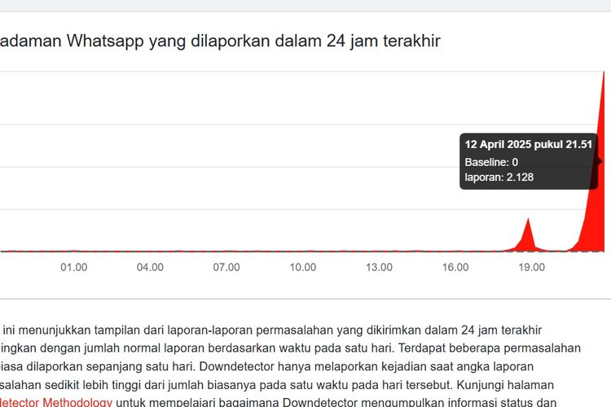
Task: Click the tall red peak at the chart's right end
Action: 601,122
